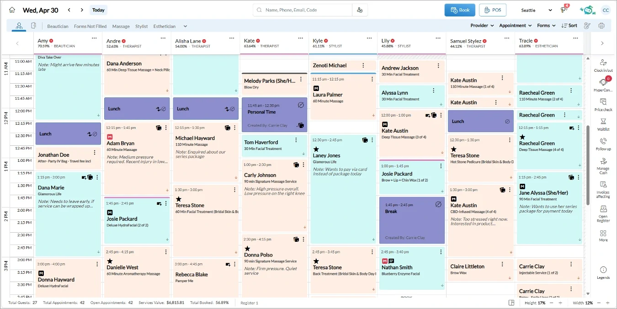Increase calendar width with plus

tap(607, 303)
